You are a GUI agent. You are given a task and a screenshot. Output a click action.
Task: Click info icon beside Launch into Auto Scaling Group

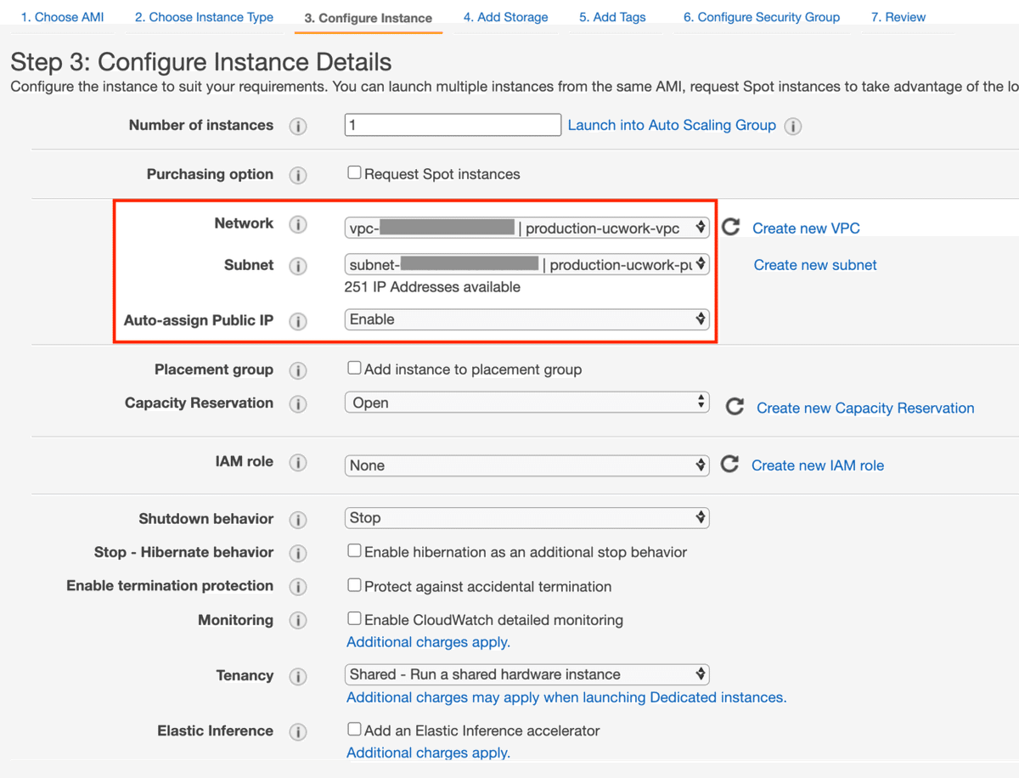pyautogui.click(x=793, y=127)
